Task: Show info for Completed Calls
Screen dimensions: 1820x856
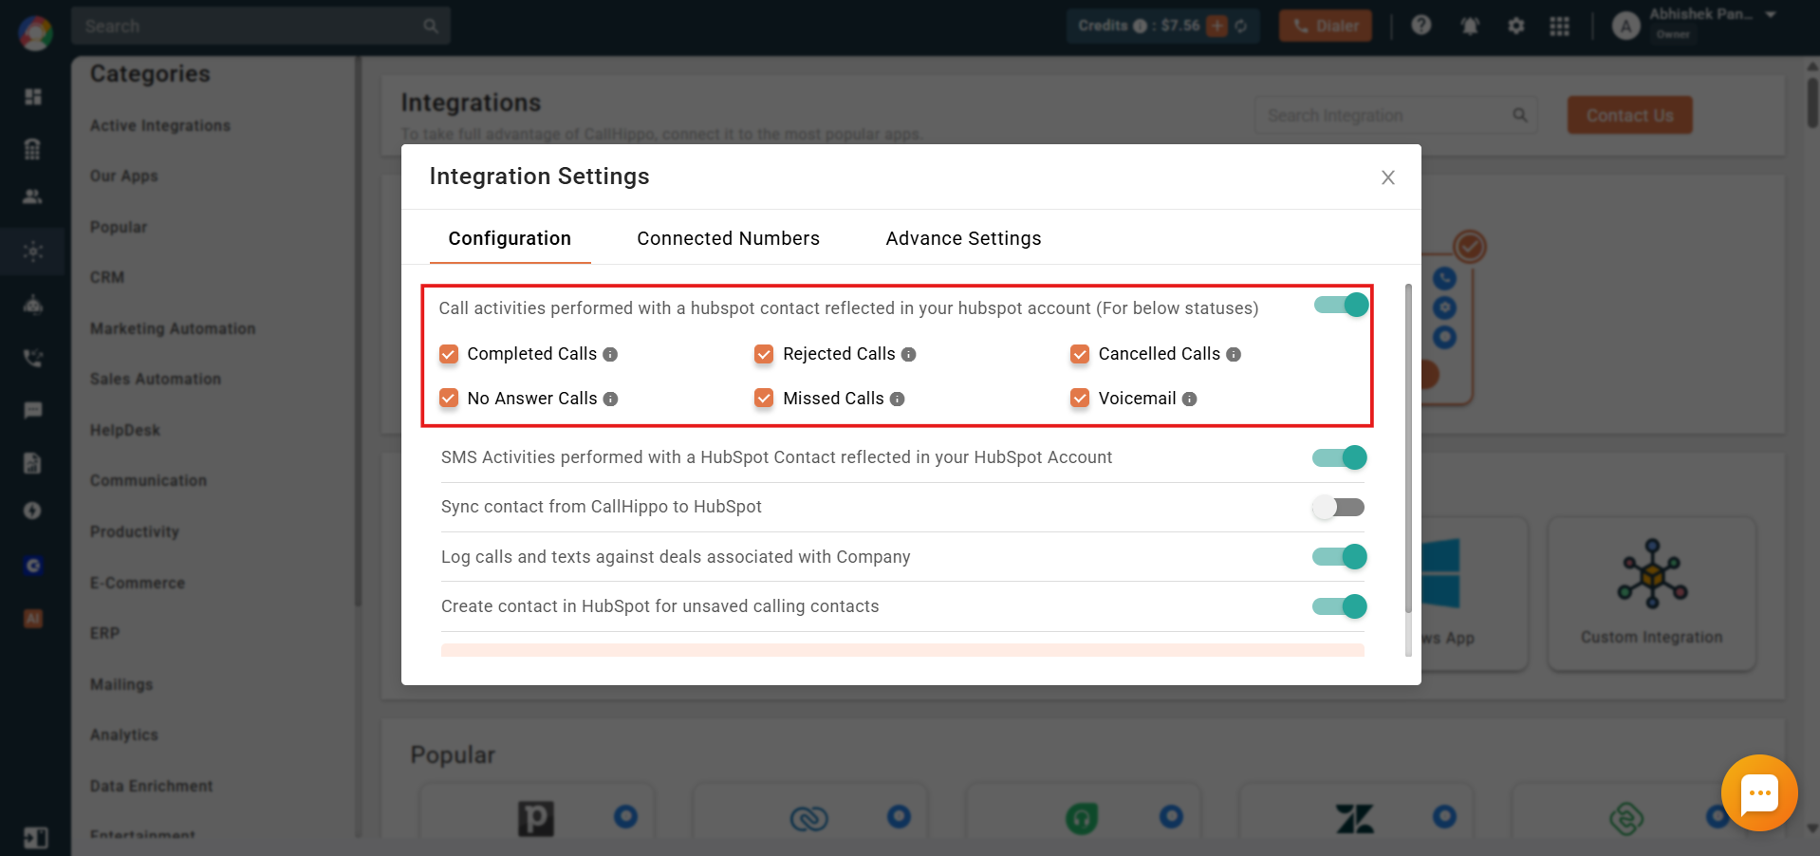Action: [x=610, y=354]
